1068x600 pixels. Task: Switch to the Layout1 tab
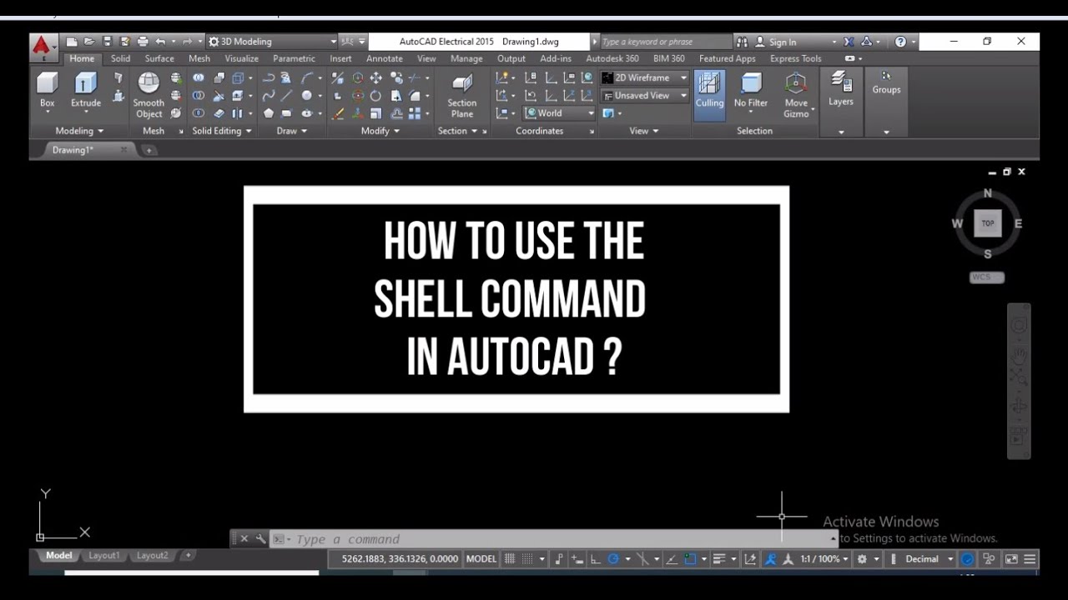tap(104, 555)
